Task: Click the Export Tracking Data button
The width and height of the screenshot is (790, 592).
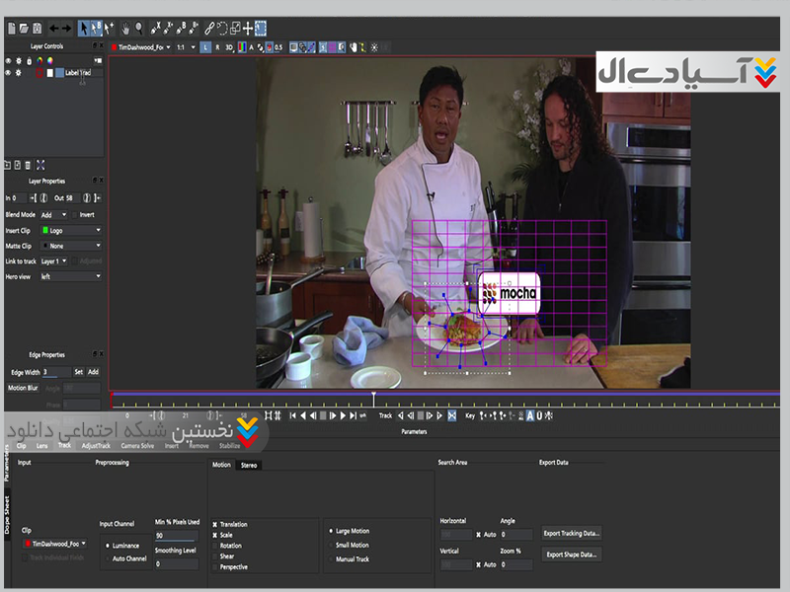Action: (572, 533)
